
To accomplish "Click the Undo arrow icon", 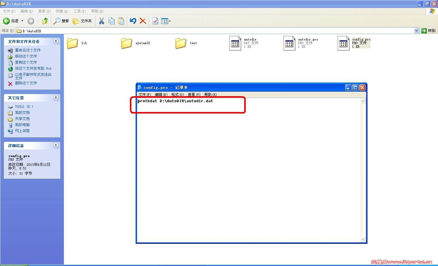I will pos(133,21).
